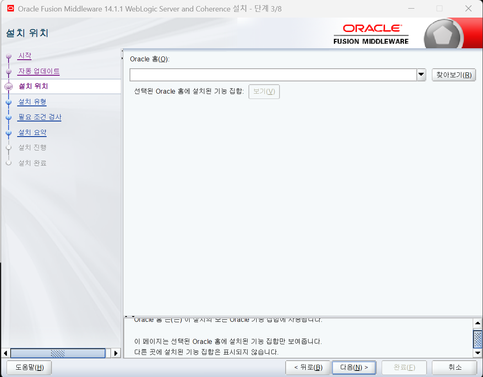Click text '다른 곳에 설치된 기능 집합은 표시되지 않습니다.'
483x377 pixels.
click(206, 352)
